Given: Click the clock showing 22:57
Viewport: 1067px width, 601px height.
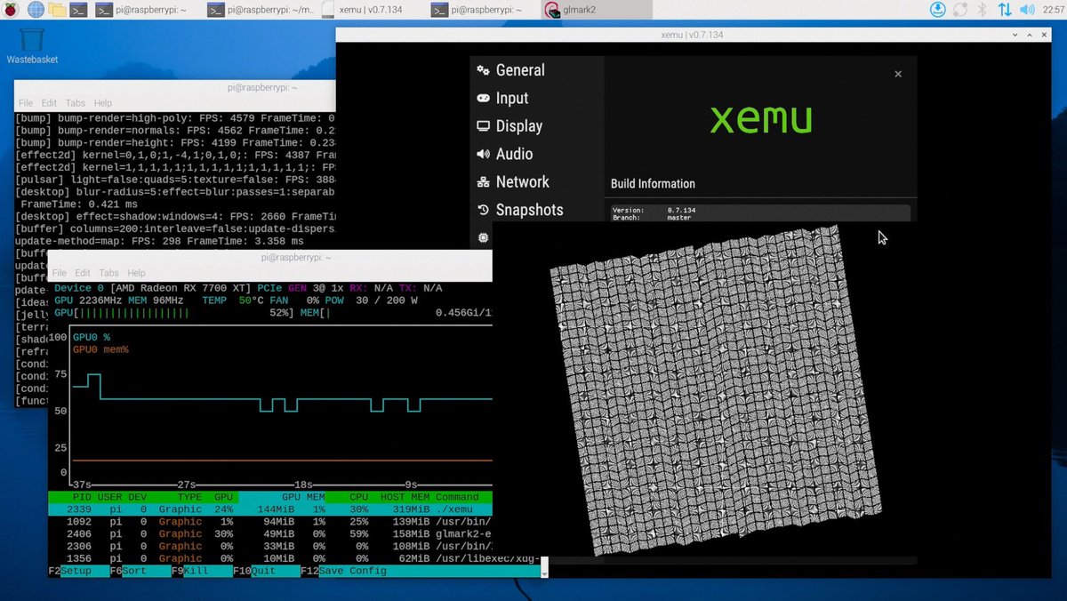Looking at the screenshot, I should coord(1053,10).
